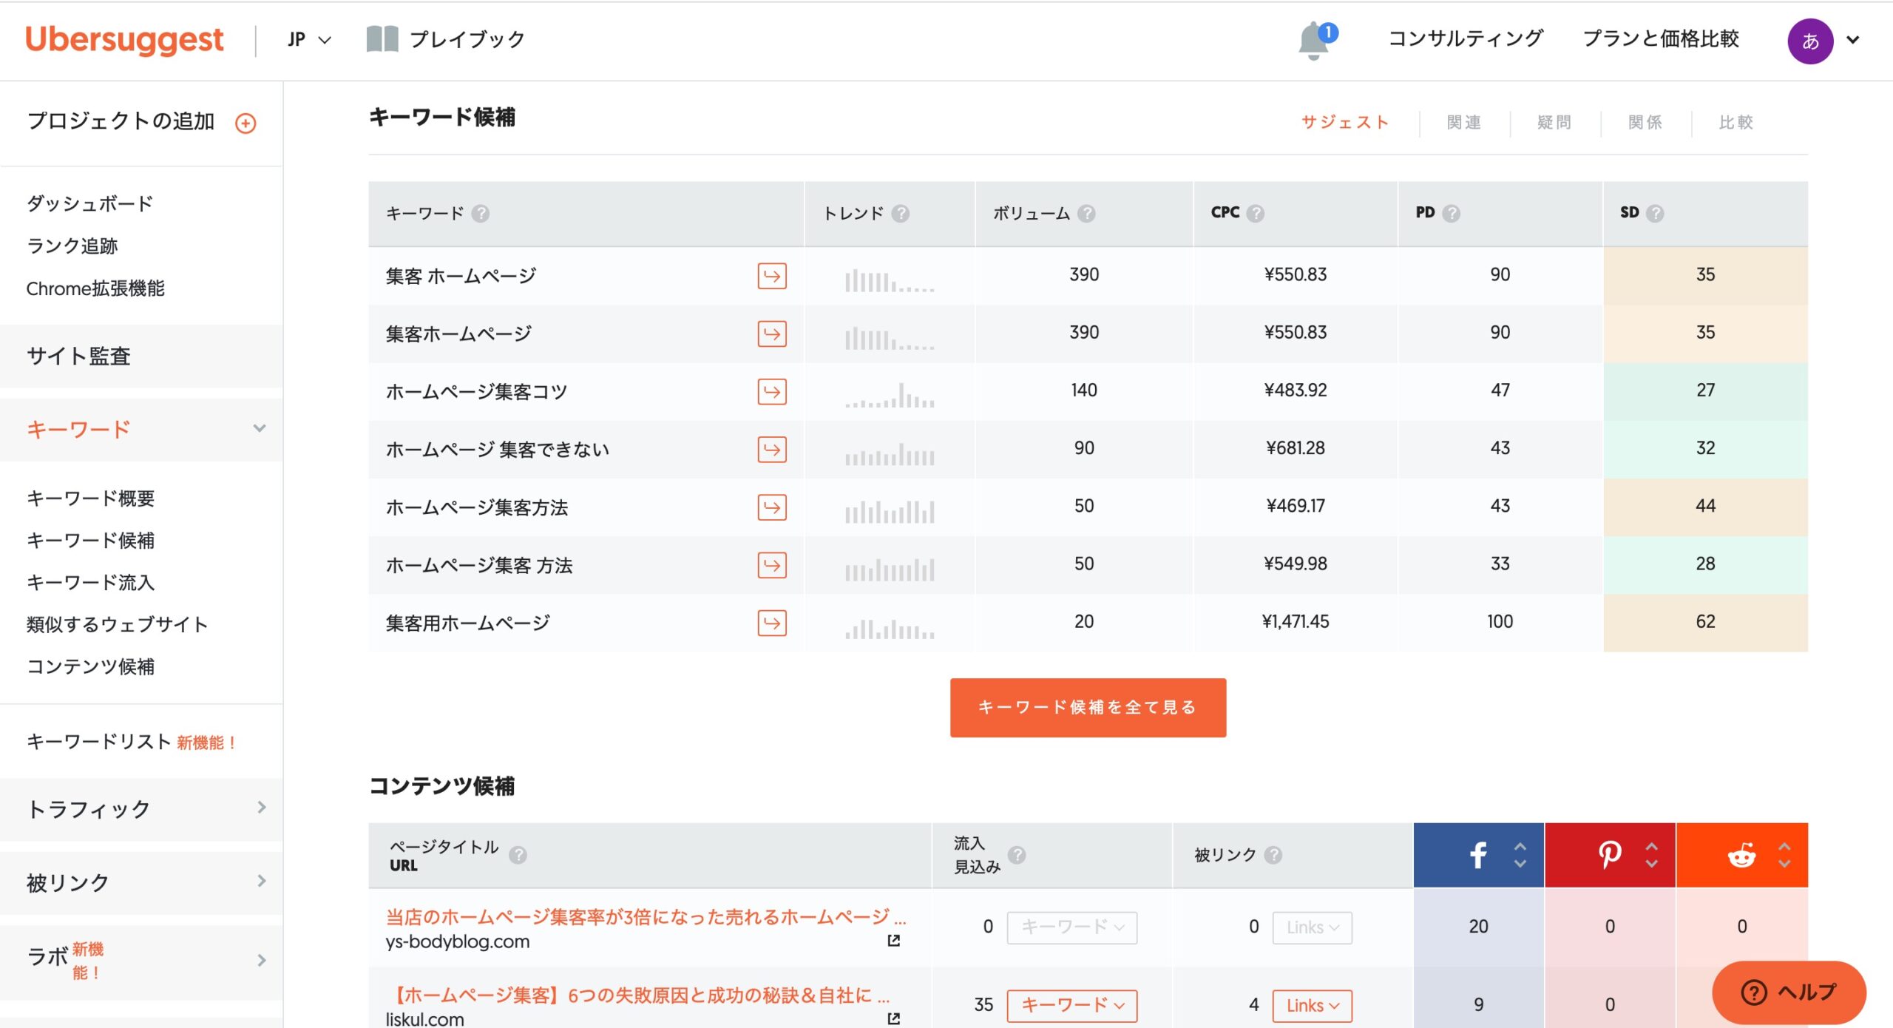Open コンサルティング link in header
The height and width of the screenshot is (1028, 1893).
1466,39
